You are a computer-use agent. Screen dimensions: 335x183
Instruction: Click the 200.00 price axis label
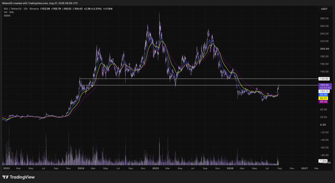click(324, 49)
